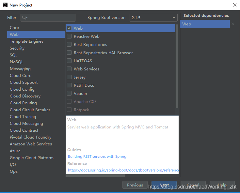Open the Ops category

(x=36, y=171)
